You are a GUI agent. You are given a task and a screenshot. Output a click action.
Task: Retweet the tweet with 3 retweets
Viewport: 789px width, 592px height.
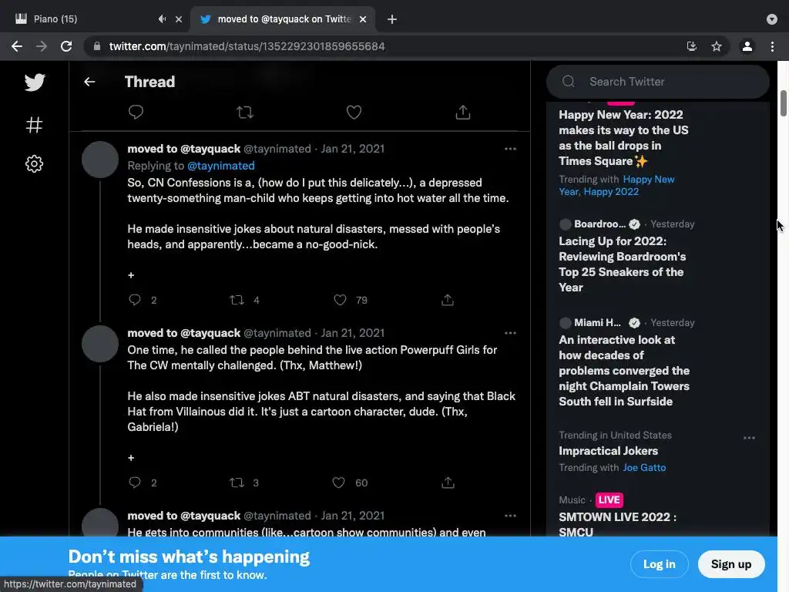[x=237, y=483]
